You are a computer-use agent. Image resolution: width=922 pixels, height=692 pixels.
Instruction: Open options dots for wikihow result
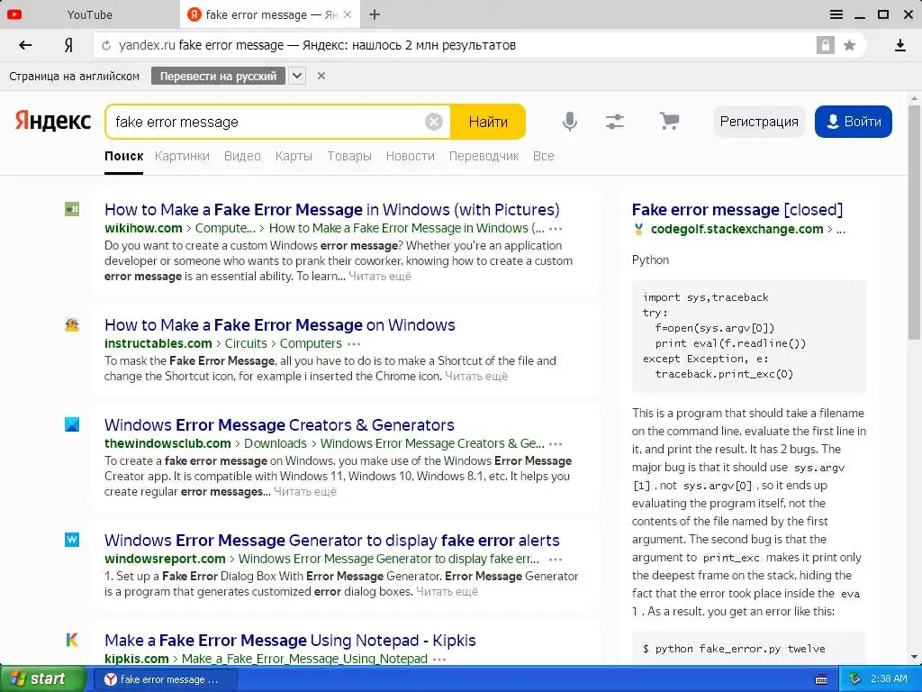click(556, 228)
